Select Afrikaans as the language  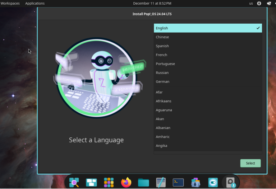[164, 101]
